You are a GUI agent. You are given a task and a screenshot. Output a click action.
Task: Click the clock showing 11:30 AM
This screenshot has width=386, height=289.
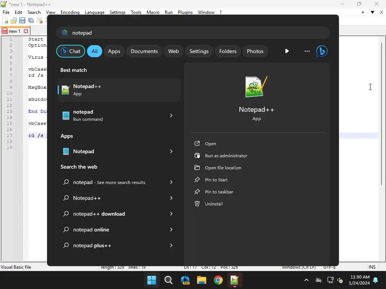(359, 280)
